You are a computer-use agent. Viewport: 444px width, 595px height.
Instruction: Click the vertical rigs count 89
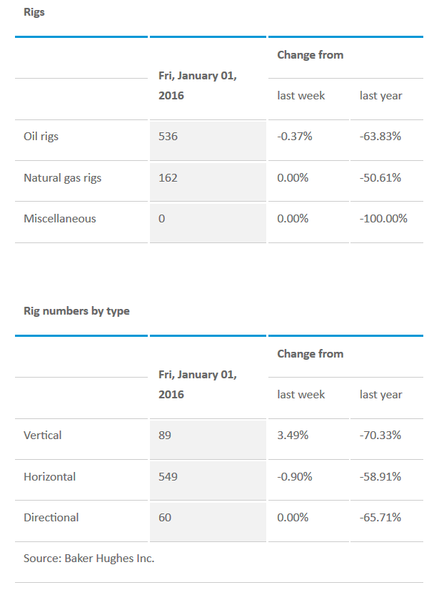point(165,435)
